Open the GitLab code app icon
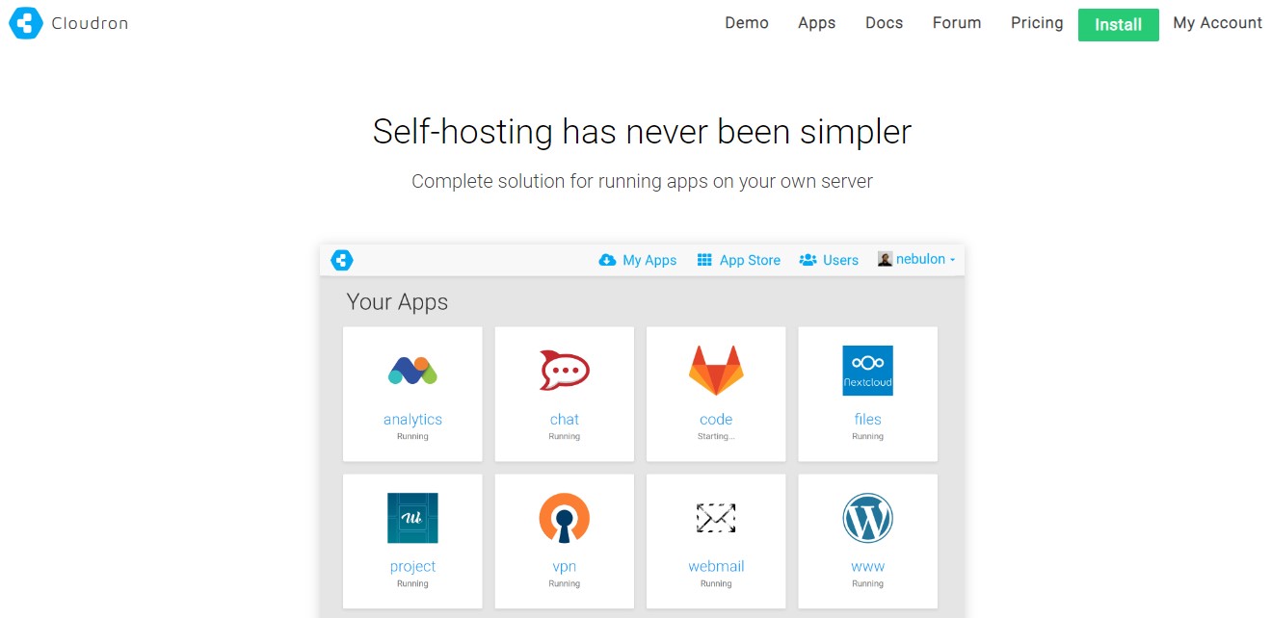Screen dimensions: 1271x618 click(715, 369)
